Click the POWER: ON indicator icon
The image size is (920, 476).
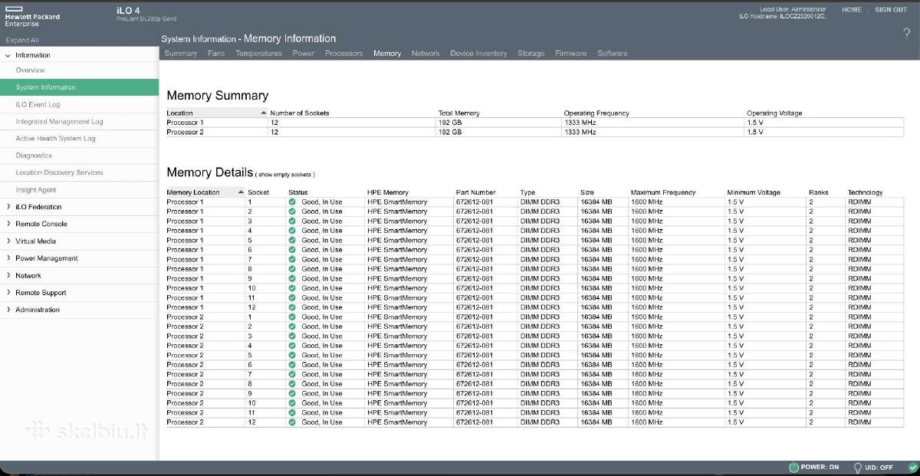pos(793,467)
